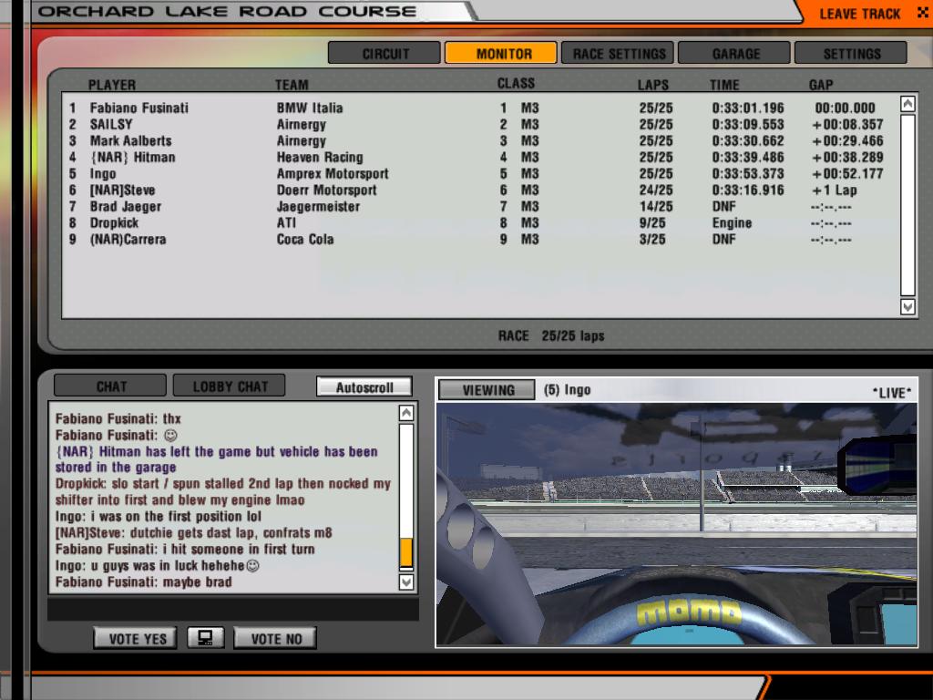Click the monitor icon between vote buttons
933x700 pixels.
pyautogui.click(x=205, y=638)
